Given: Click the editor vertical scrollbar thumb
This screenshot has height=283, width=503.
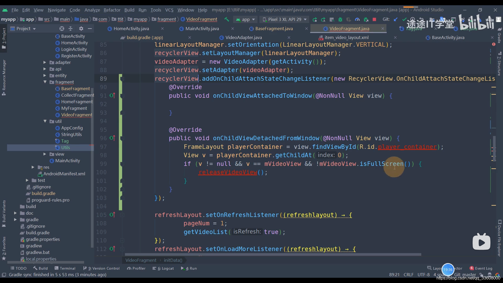Looking at the screenshot, I should click(494, 148).
